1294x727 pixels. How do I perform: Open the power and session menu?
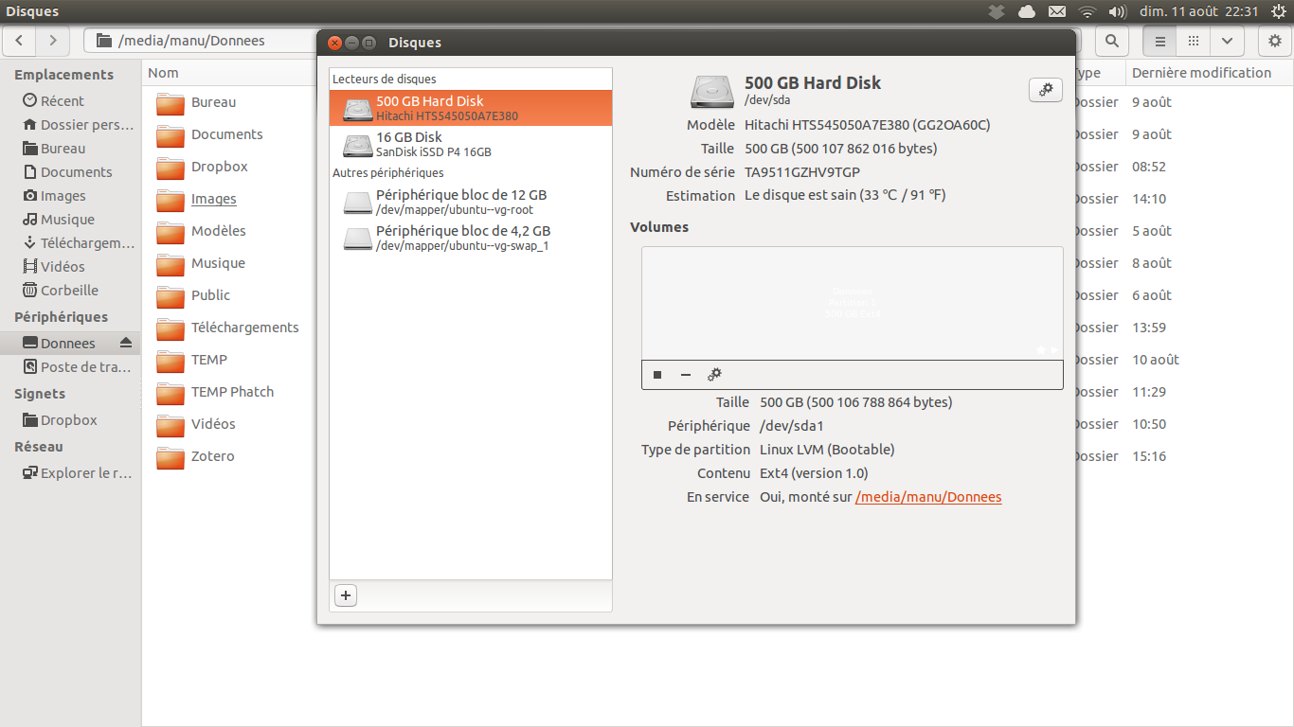[1279, 11]
